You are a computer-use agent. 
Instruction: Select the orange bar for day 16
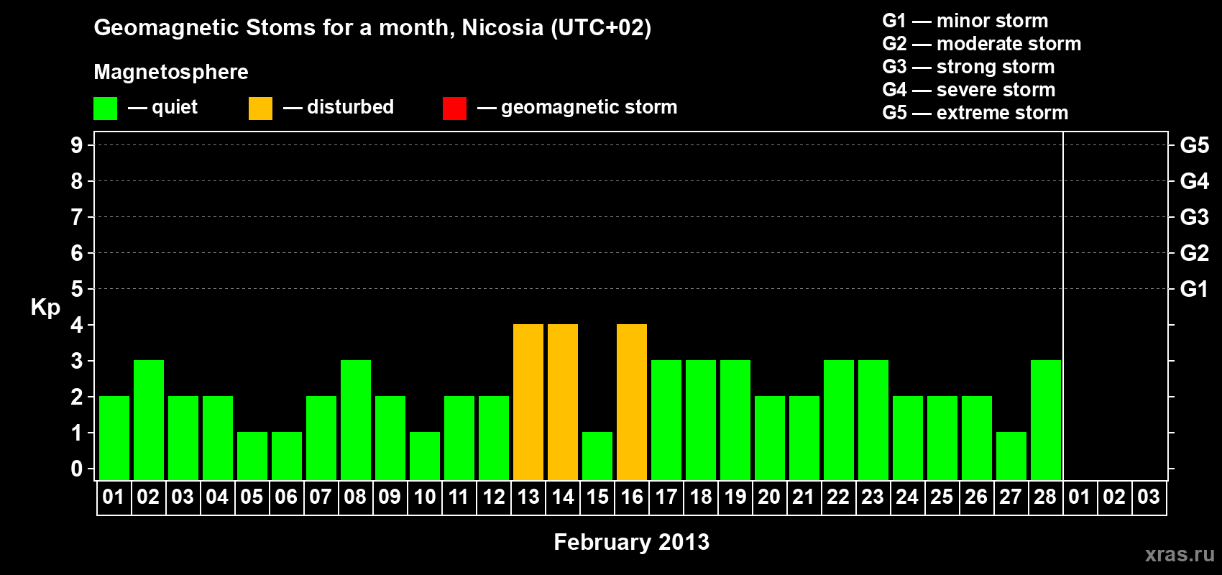click(x=632, y=402)
